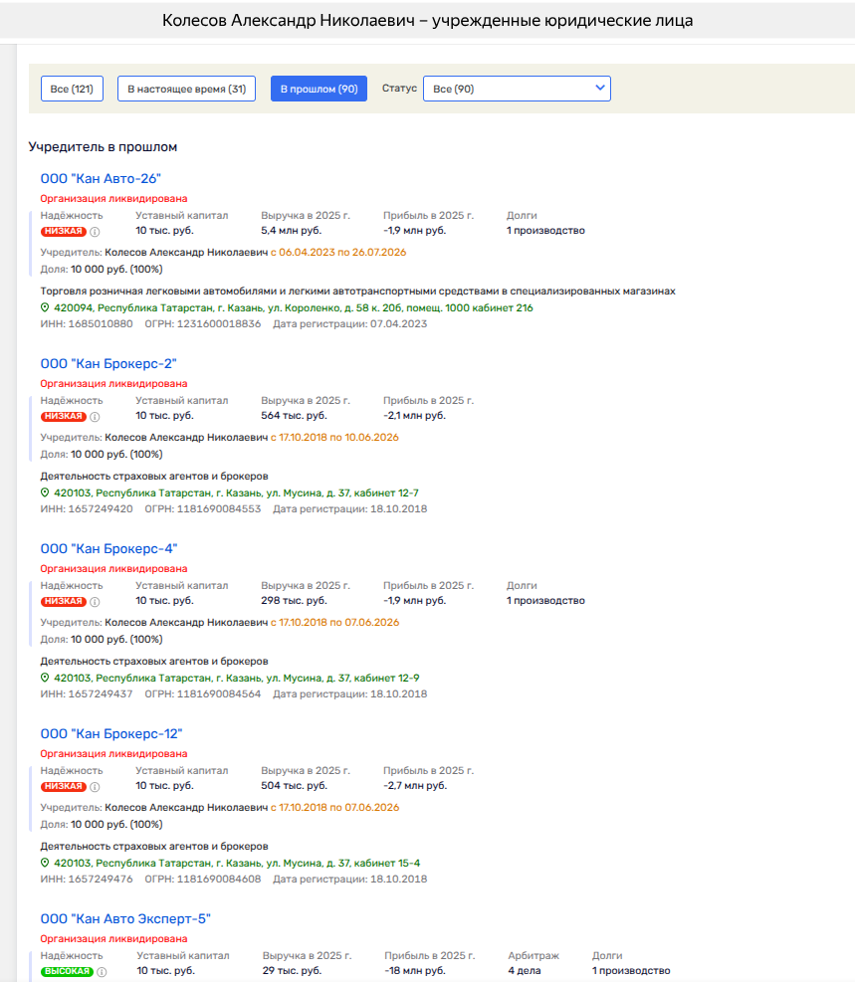Click info icon beside Кан Авто-26 reliability badge
855x982 pixels.
[x=95, y=232]
